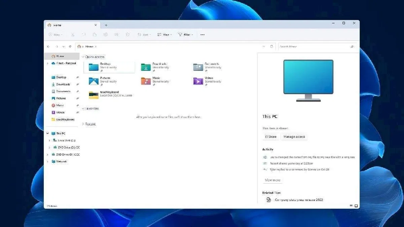
Task: Expand the Recent section
Action: pos(83,124)
